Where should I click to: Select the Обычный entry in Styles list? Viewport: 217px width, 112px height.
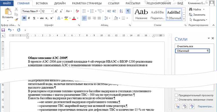(192, 51)
